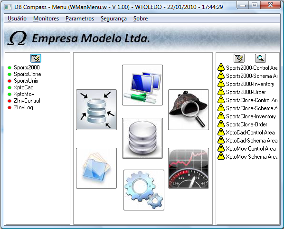This screenshot has height=229, width=284.
Task: Maximize the DB Compass window
Action: [254, 5]
